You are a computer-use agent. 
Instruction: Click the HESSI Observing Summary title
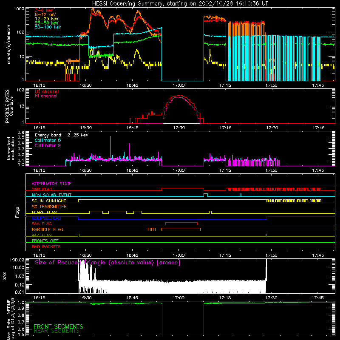180,3
